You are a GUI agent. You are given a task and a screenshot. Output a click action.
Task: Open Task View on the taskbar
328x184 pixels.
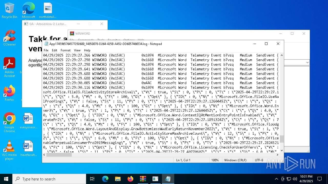pos(92,179)
